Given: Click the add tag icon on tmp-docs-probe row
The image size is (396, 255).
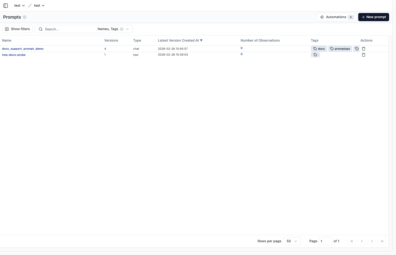Looking at the screenshot, I should (x=315, y=55).
